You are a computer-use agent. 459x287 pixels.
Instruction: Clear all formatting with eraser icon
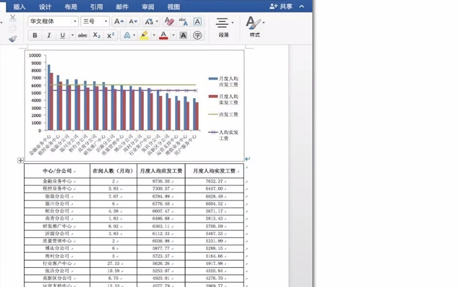coord(169,22)
